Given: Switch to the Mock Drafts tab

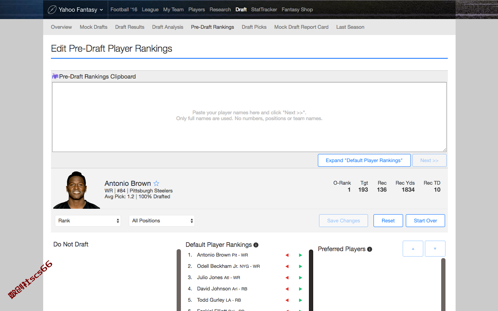Looking at the screenshot, I should (93, 27).
